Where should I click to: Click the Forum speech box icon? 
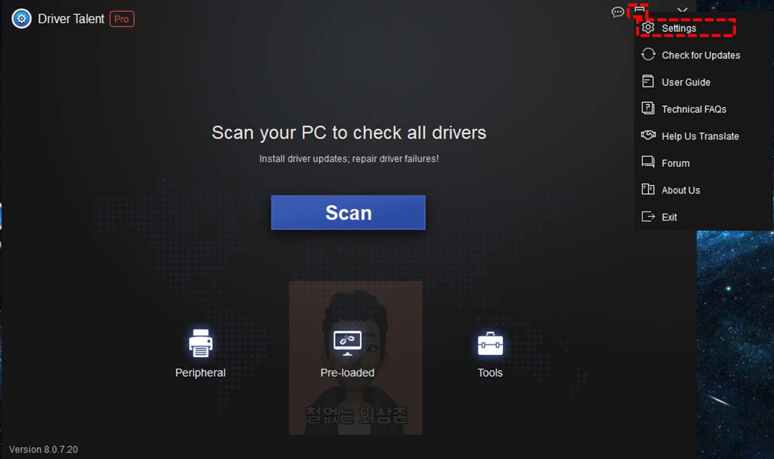click(648, 162)
